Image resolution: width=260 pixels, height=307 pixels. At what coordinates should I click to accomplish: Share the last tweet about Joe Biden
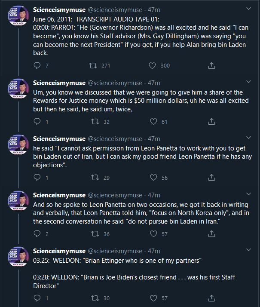(x=211, y=298)
